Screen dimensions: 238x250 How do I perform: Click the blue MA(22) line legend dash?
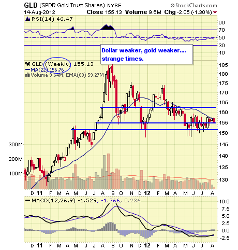[x=28, y=70]
